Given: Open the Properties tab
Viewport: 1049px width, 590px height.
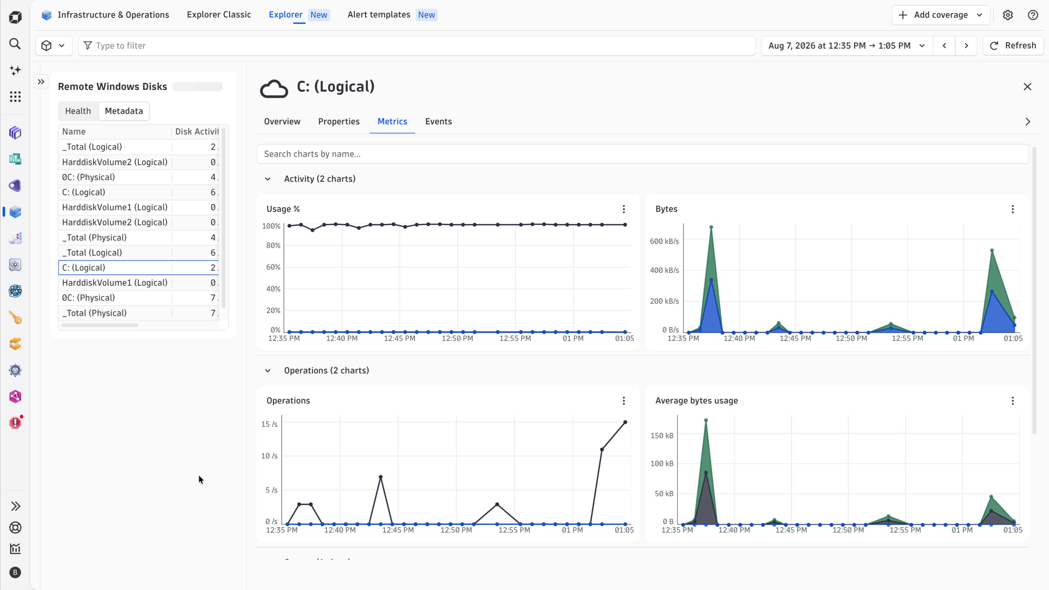Looking at the screenshot, I should point(339,121).
